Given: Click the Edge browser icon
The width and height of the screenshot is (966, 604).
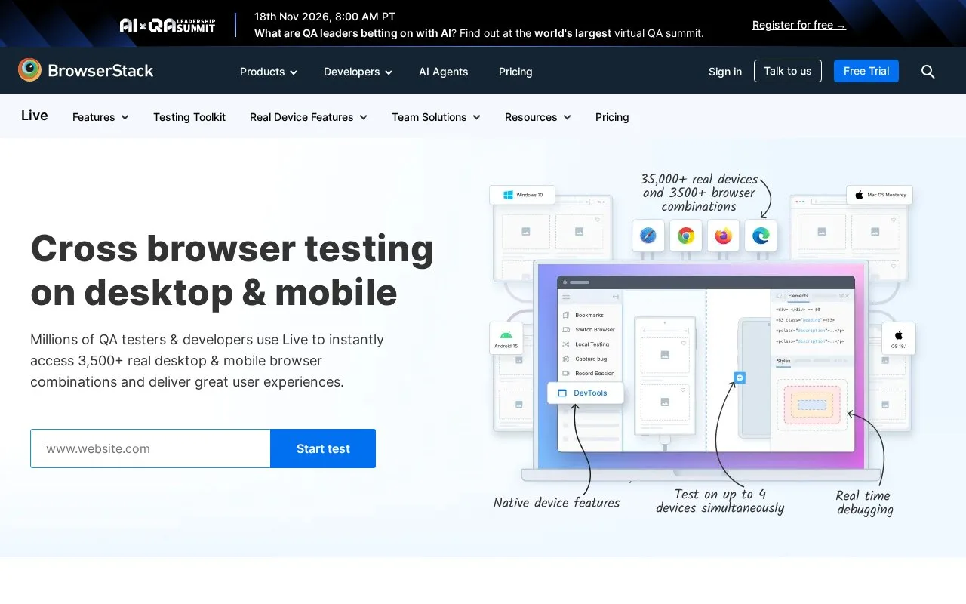Looking at the screenshot, I should click(x=761, y=236).
